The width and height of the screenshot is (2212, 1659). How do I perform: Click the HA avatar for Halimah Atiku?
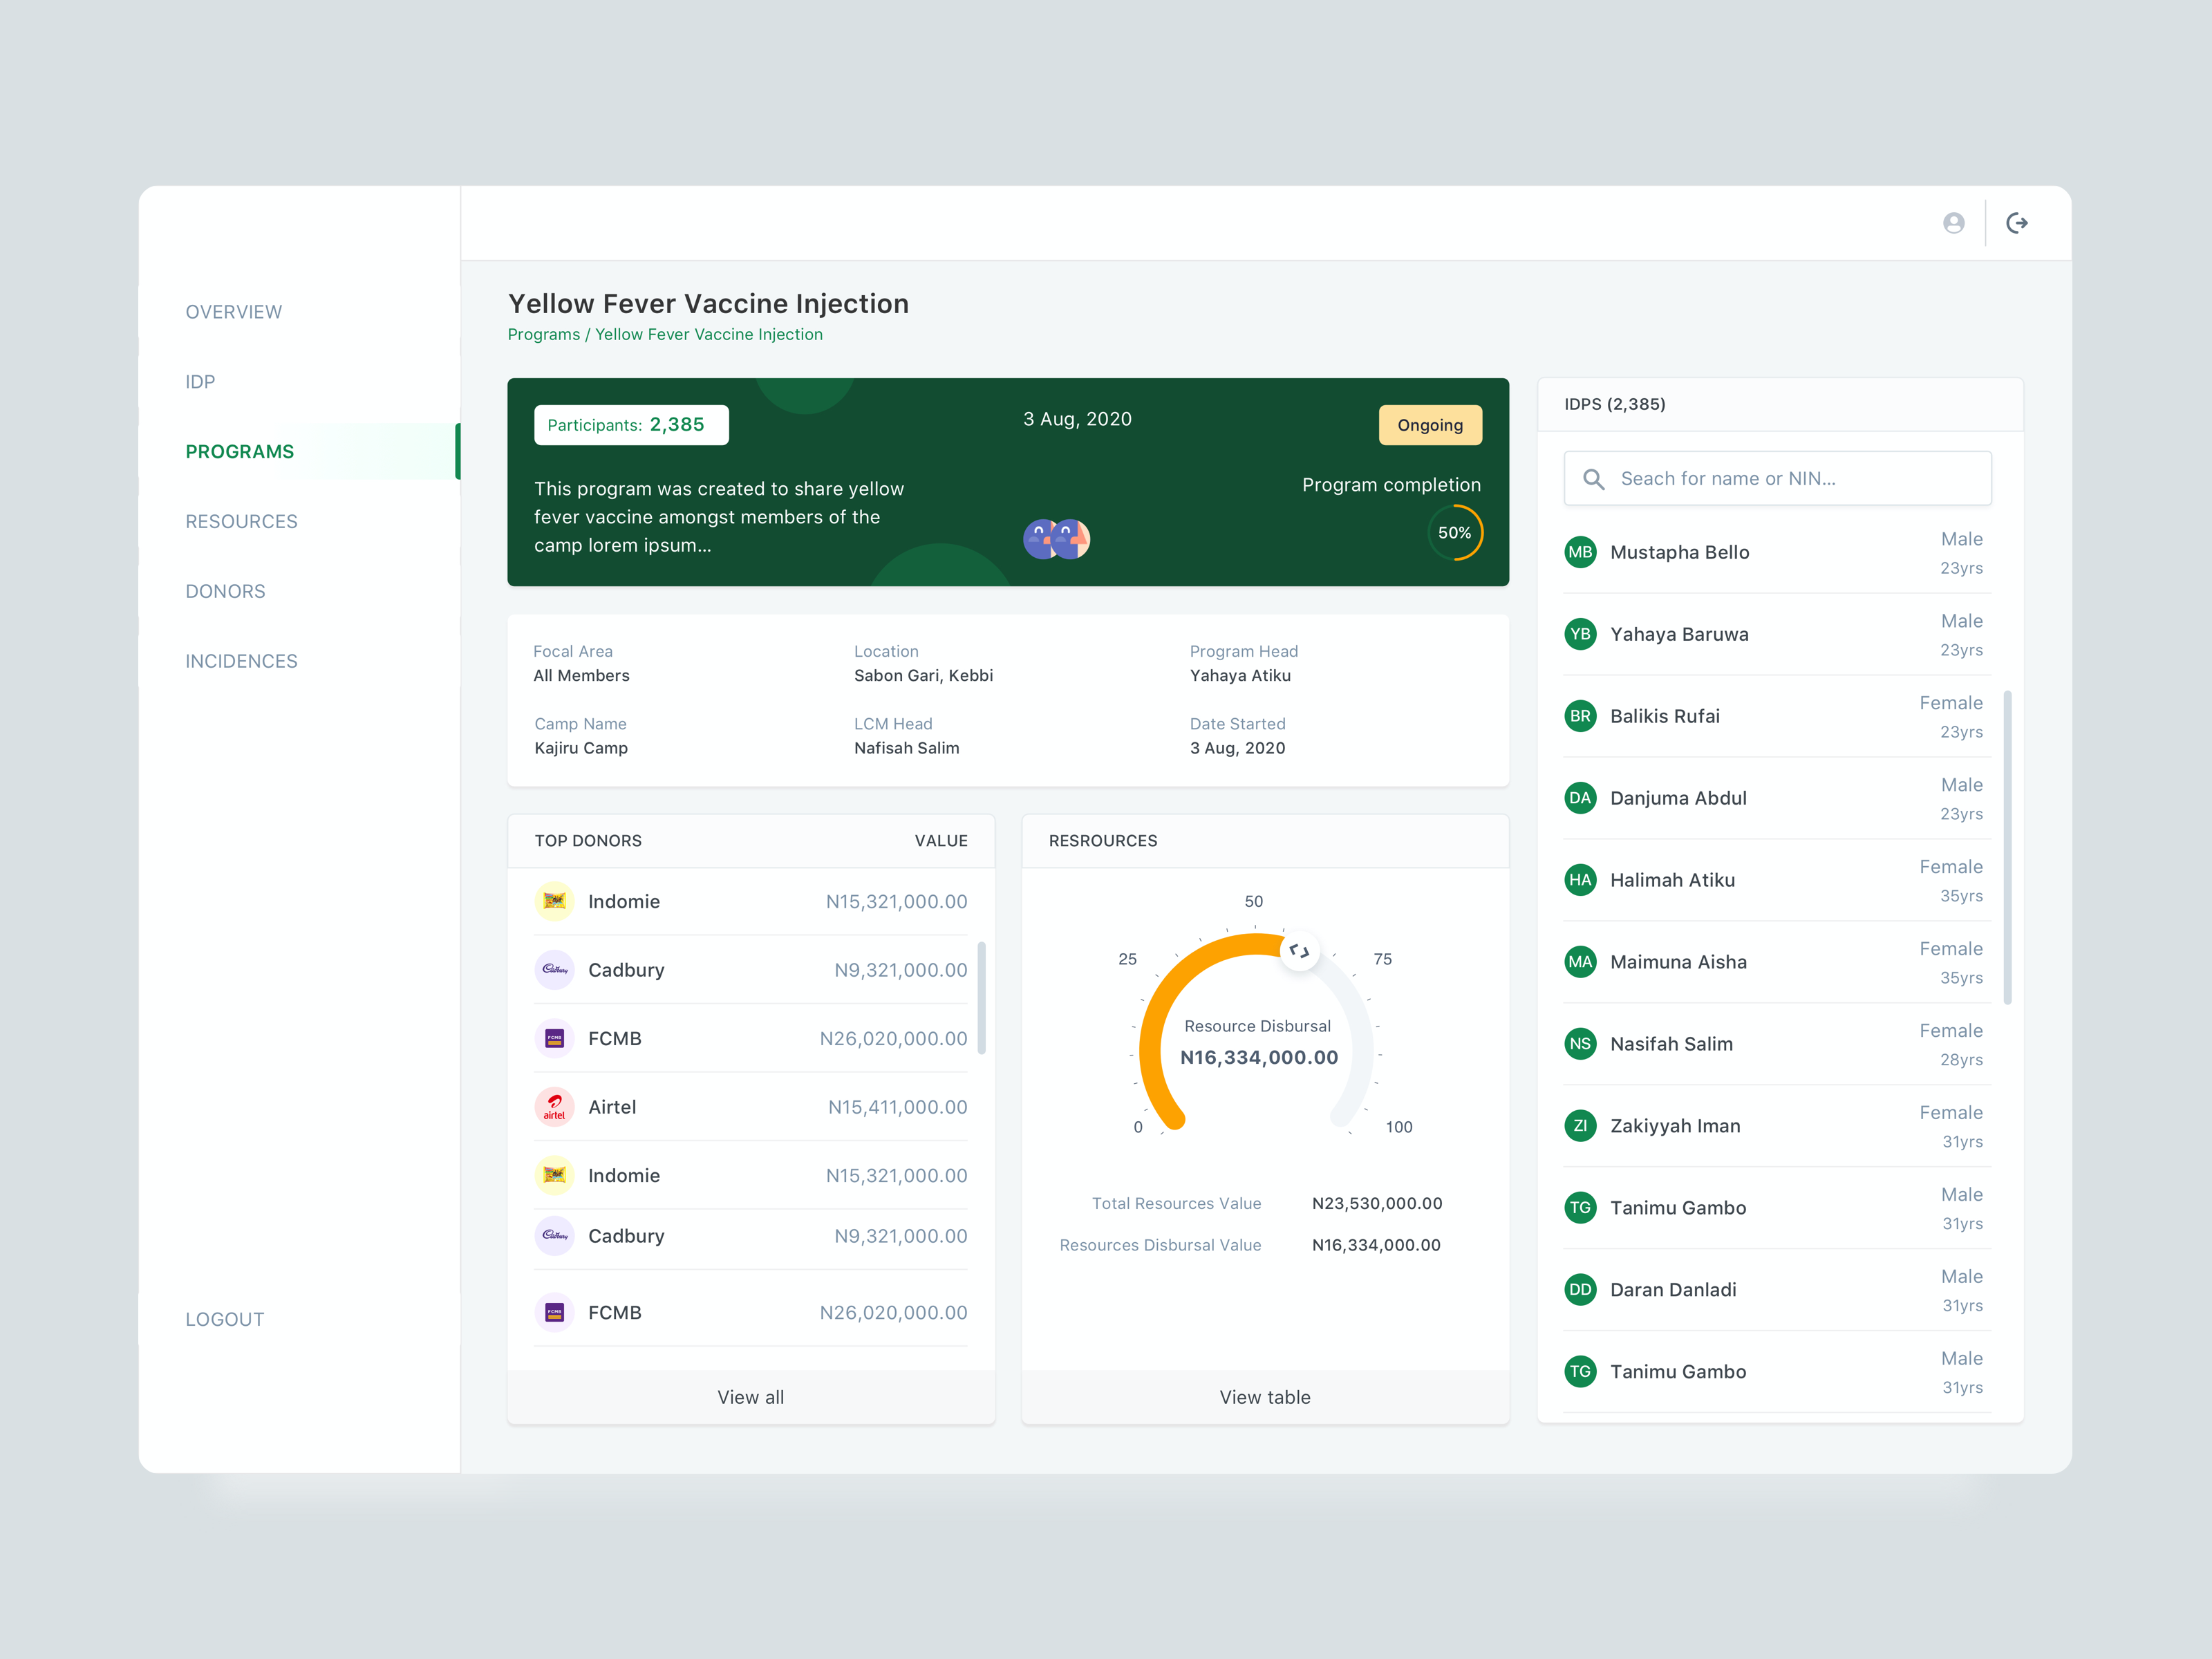point(1580,880)
